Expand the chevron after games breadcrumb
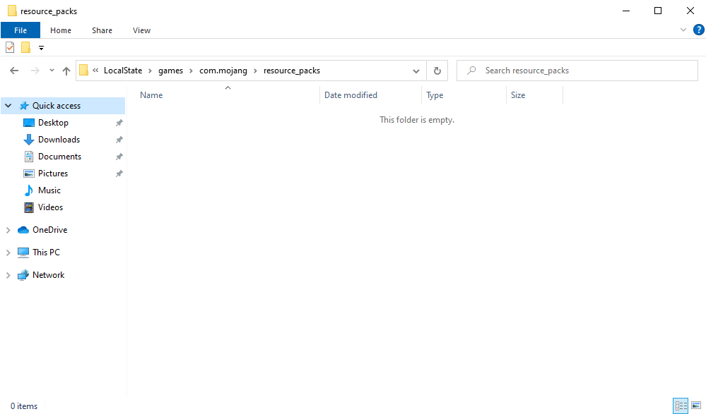 [192, 71]
